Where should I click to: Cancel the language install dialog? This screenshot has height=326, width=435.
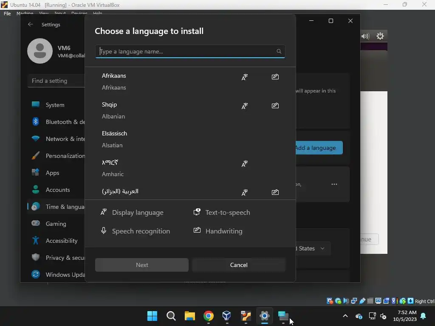pos(239,265)
